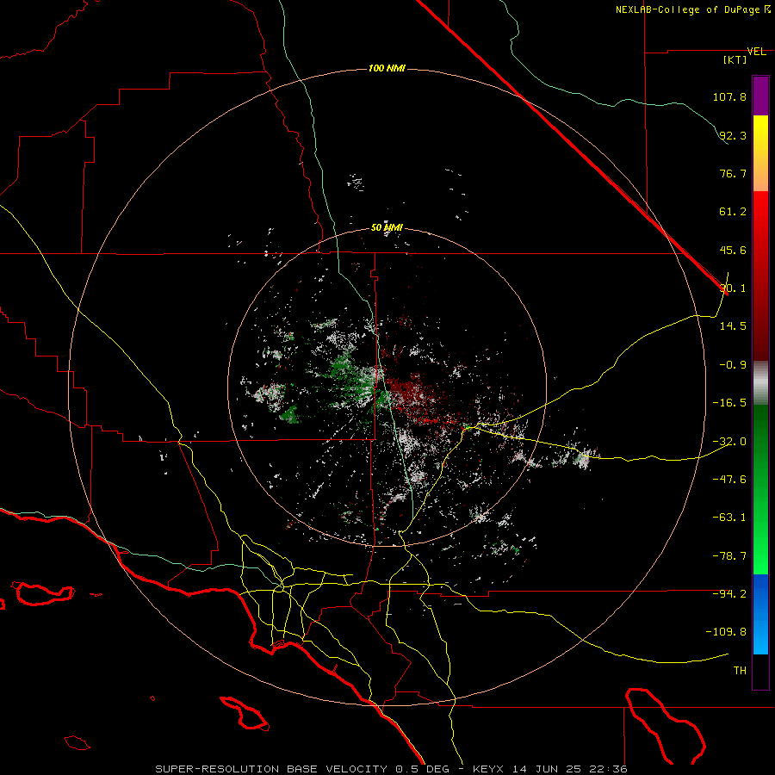Select the 14.5 scale value

coord(732,326)
